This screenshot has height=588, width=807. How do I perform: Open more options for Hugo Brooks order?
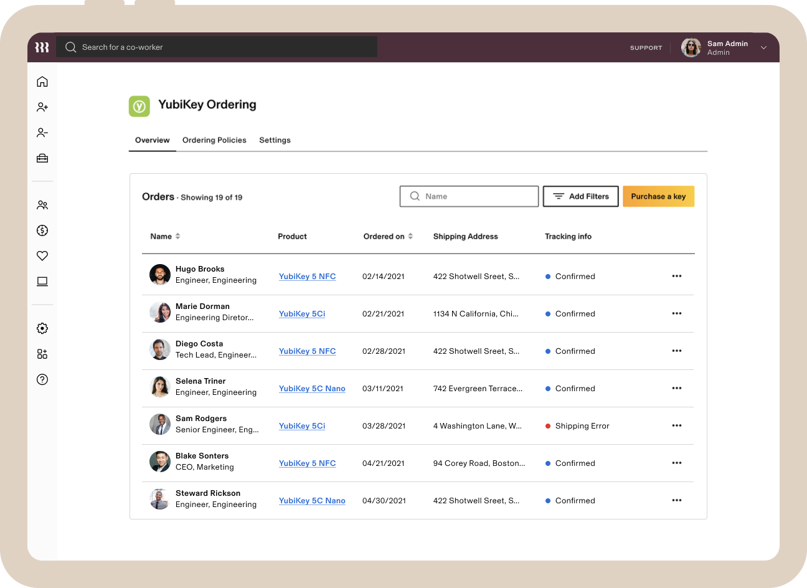pyautogui.click(x=677, y=276)
